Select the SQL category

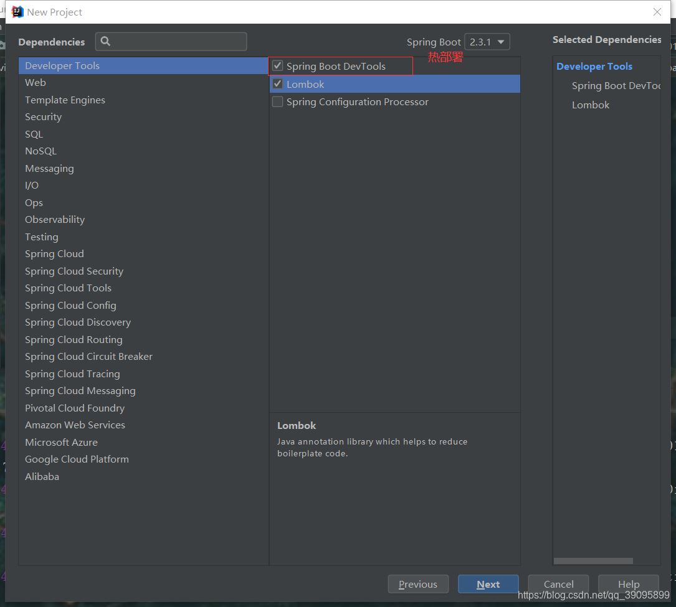tap(143, 134)
